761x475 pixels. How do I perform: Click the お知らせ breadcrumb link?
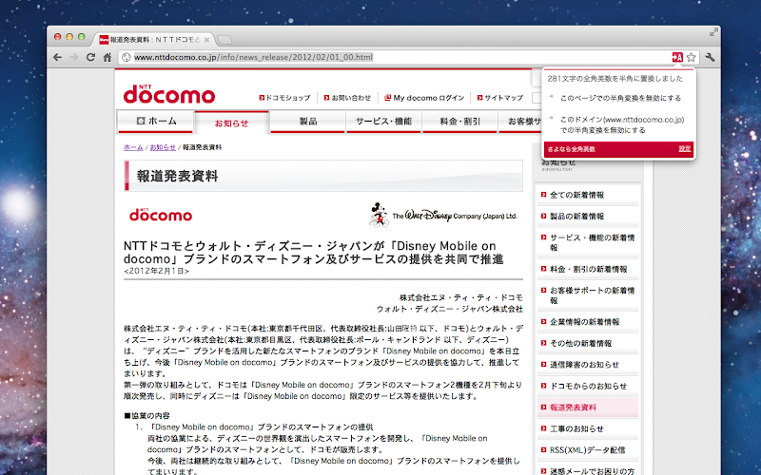(163, 147)
